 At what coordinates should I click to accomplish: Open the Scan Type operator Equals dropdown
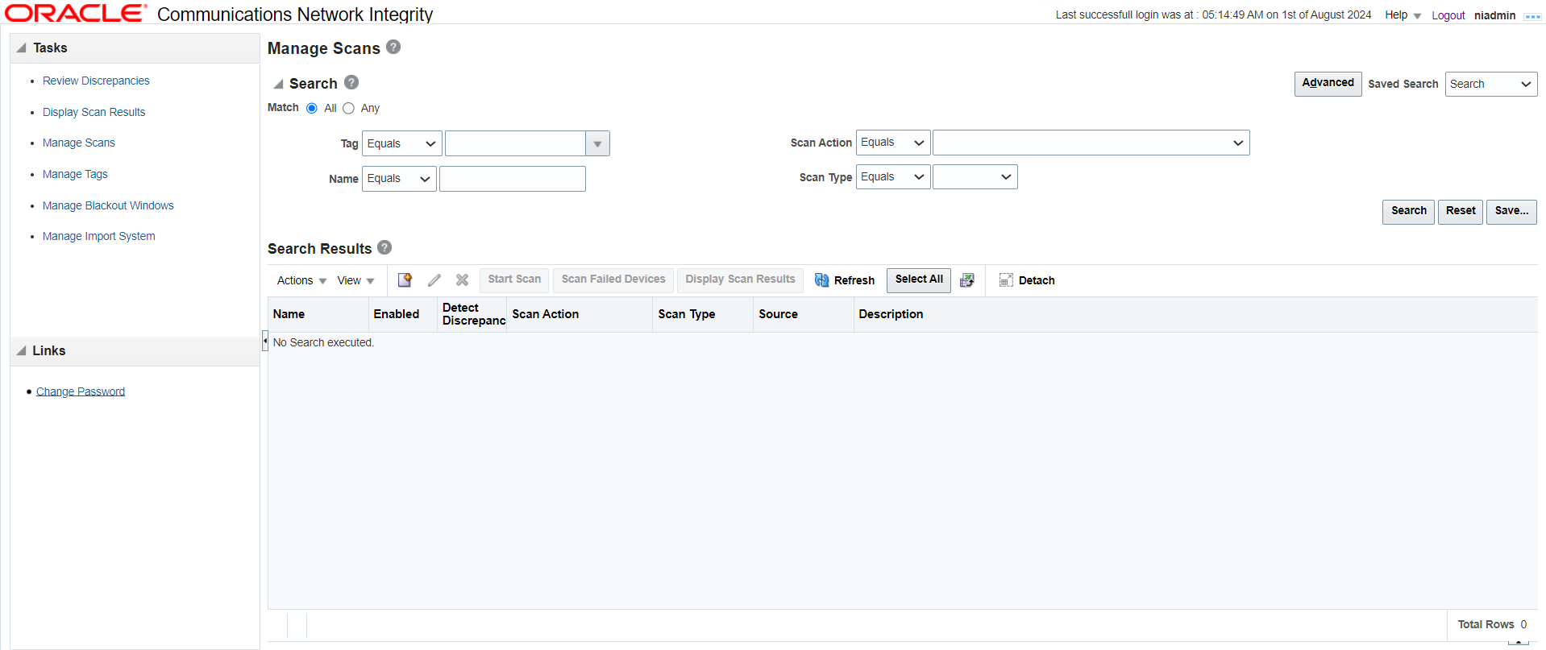[x=893, y=177]
